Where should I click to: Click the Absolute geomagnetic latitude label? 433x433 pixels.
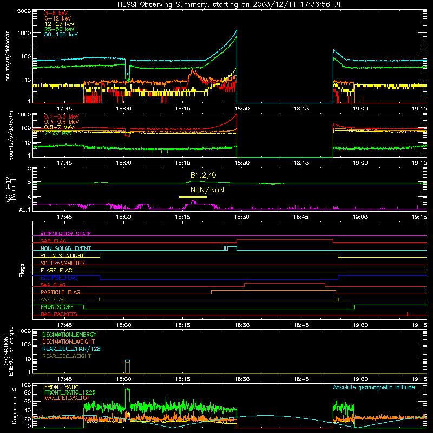point(374,388)
